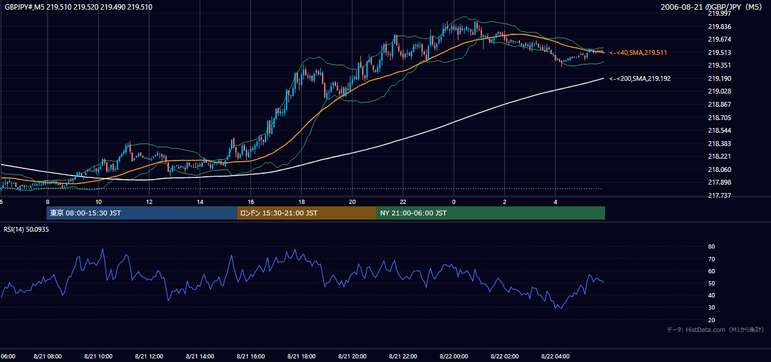This screenshot has width=771, height=362.
Task: Click the chart title '2006-08-21 のGBP/JPY (M5)'
Action: 712,7
